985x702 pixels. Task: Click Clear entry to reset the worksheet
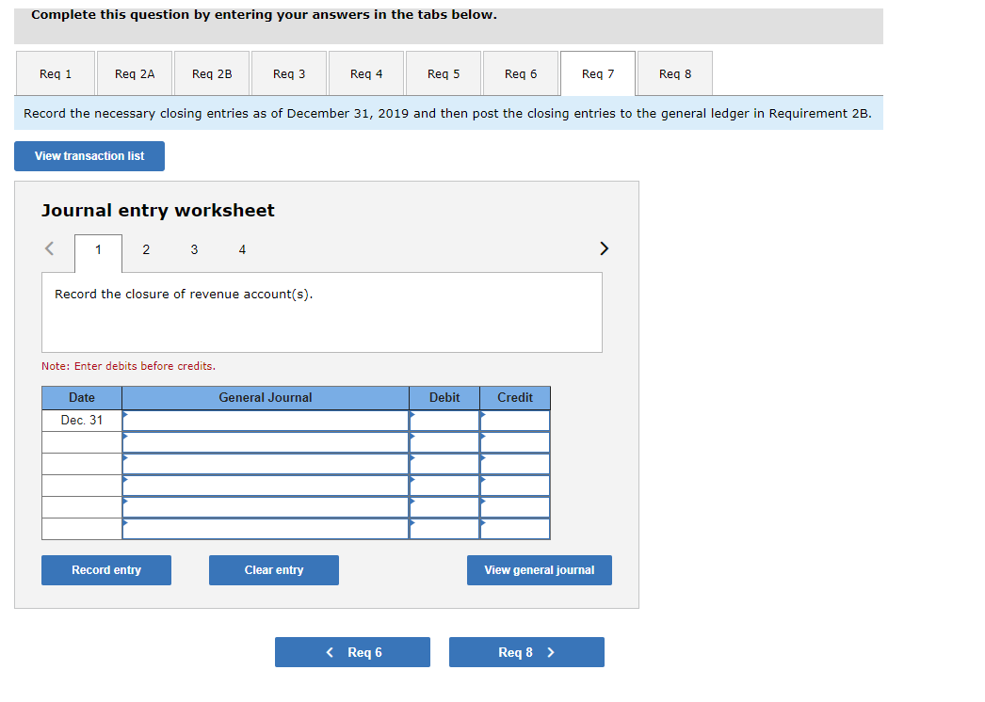[x=273, y=569]
